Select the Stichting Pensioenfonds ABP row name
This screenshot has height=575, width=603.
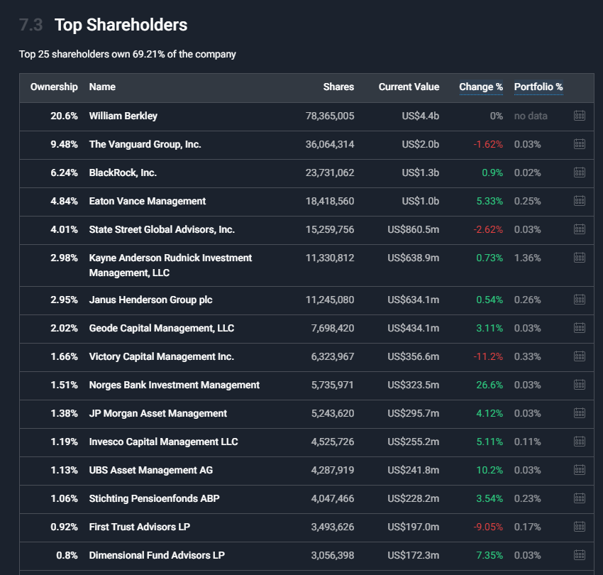[154, 498]
